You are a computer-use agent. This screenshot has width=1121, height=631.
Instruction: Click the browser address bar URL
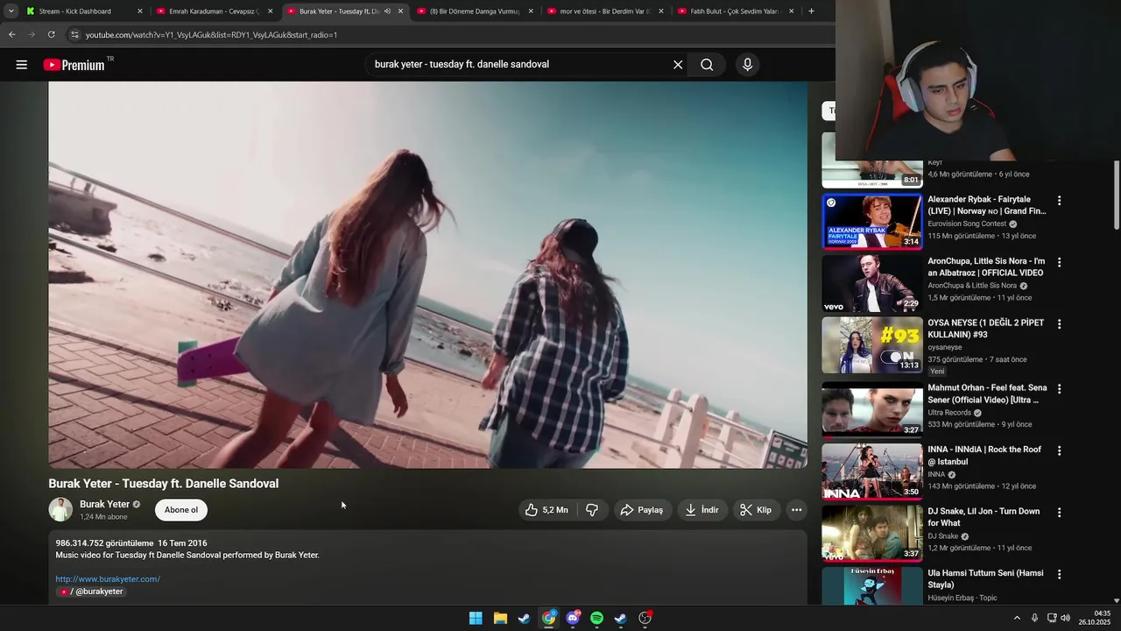(211, 35)
